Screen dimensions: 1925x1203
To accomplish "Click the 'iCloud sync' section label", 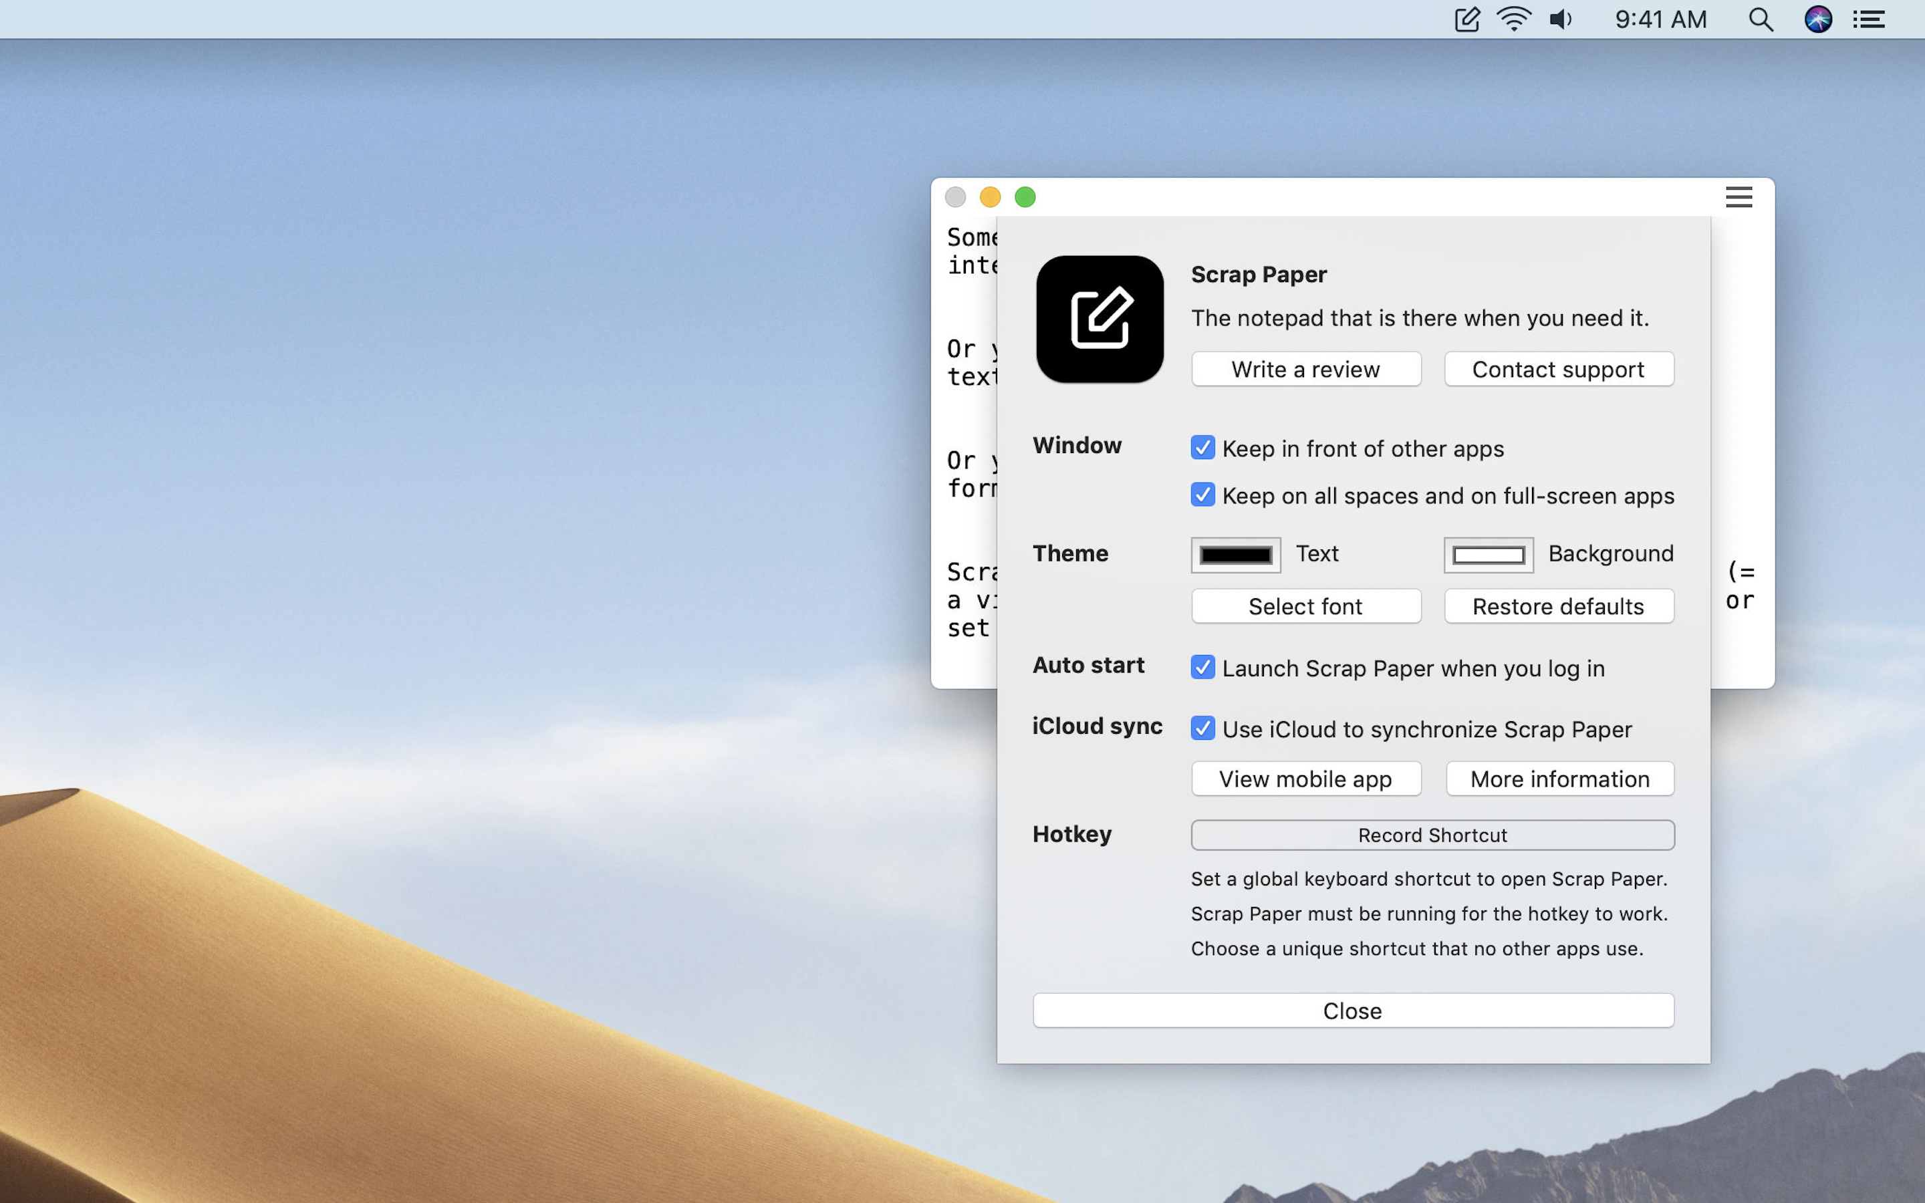I will [1097, 726].
